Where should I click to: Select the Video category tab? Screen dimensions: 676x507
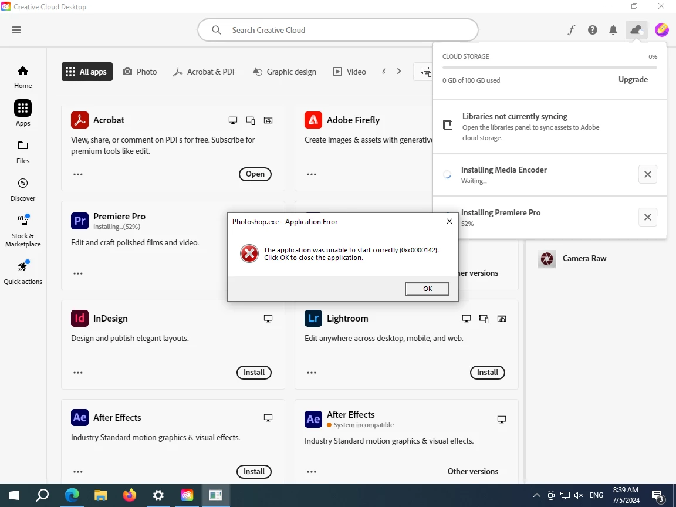350,72
